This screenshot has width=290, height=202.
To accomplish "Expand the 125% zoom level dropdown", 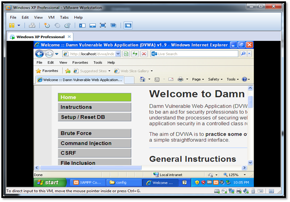I will pyautogui.click(x=245, y=175).
